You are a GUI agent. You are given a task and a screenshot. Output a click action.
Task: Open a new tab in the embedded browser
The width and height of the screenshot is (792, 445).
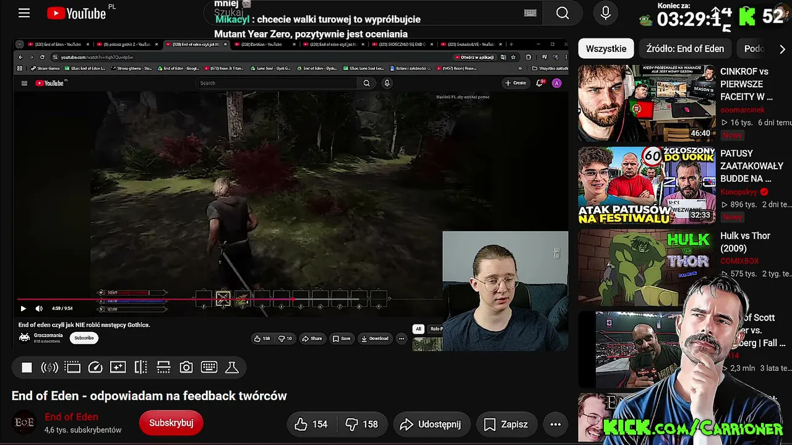point(511,44)
